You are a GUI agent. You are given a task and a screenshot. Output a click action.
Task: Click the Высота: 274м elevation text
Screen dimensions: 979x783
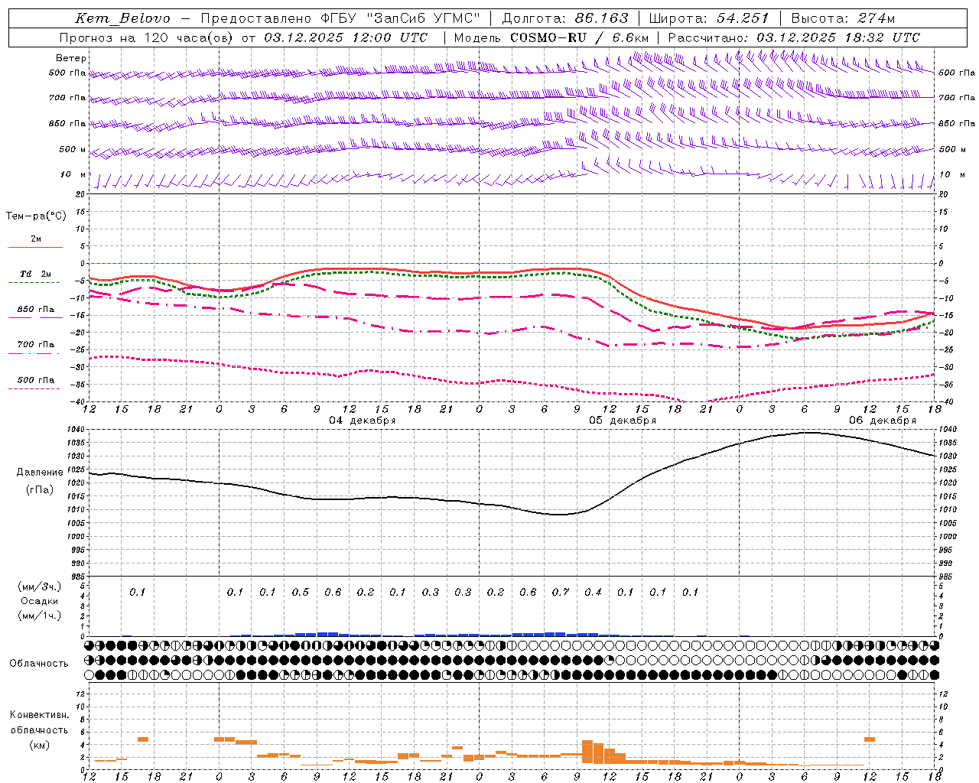[x=843, y=18]
